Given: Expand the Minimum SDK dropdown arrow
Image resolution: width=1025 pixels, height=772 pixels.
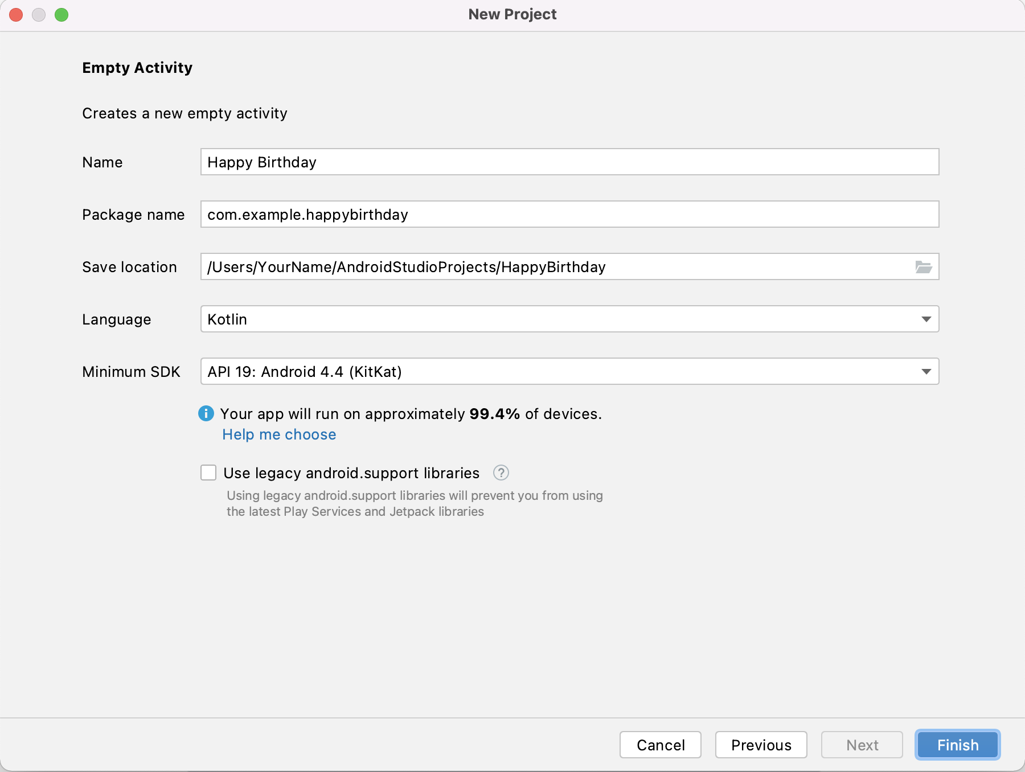Looking at the screenshot, I should 926,372.
